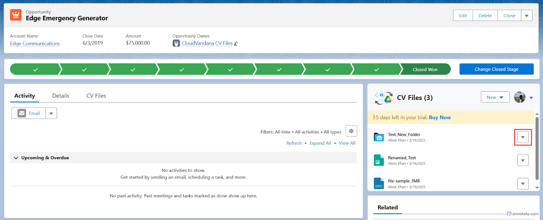Click the CV Files Google Drive logo
543x220 pixels.
point(383,98)
